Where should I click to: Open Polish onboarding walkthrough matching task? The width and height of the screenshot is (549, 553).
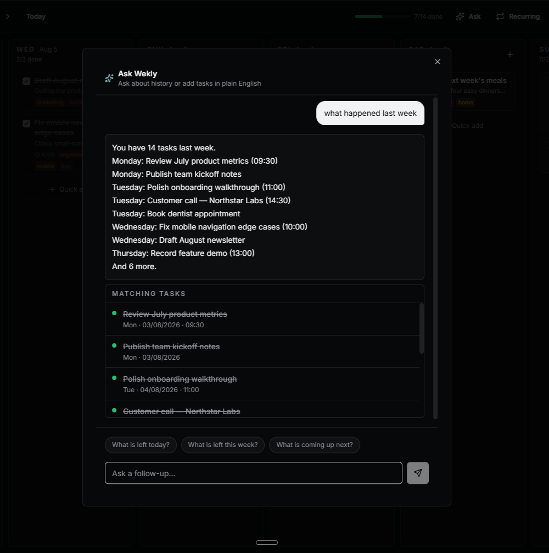point(262,384)
